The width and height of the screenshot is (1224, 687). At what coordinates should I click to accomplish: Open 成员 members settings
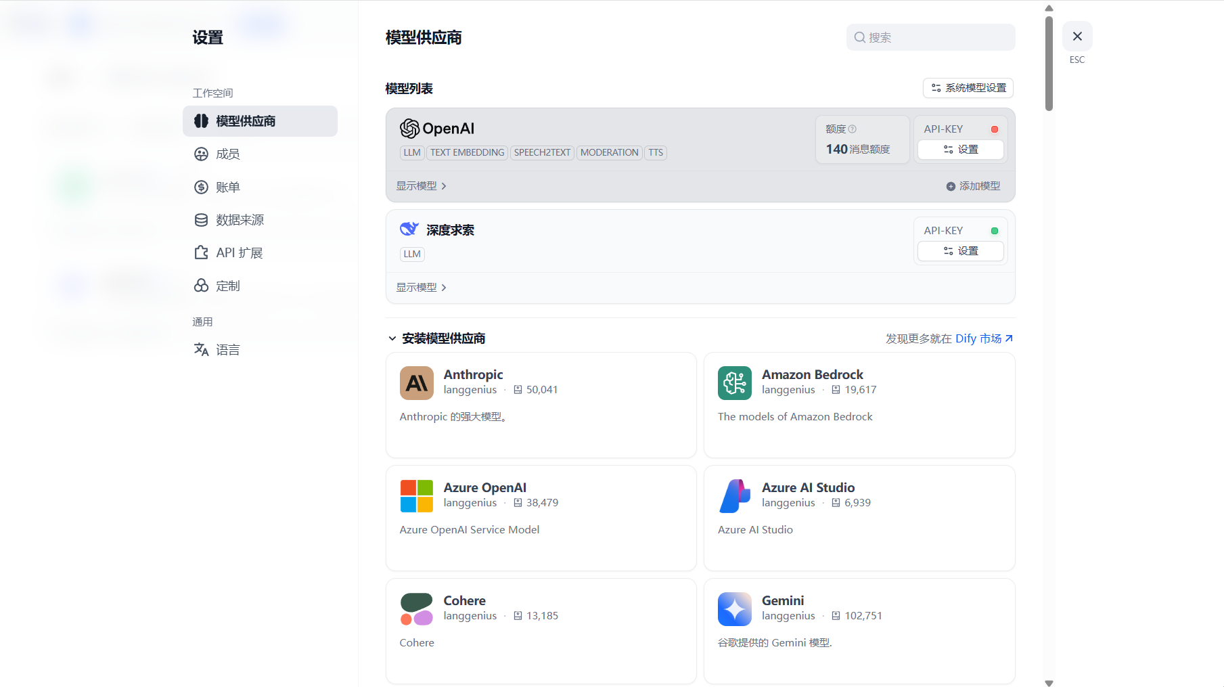(x=260, y=154)
